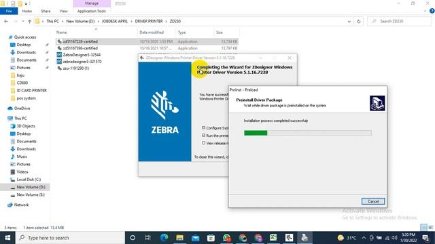Viewport: 435px width, 244px height.
Task: Click Properties icon in title bar toolbar
Action: pyautogui.click(x=13, y=3)
